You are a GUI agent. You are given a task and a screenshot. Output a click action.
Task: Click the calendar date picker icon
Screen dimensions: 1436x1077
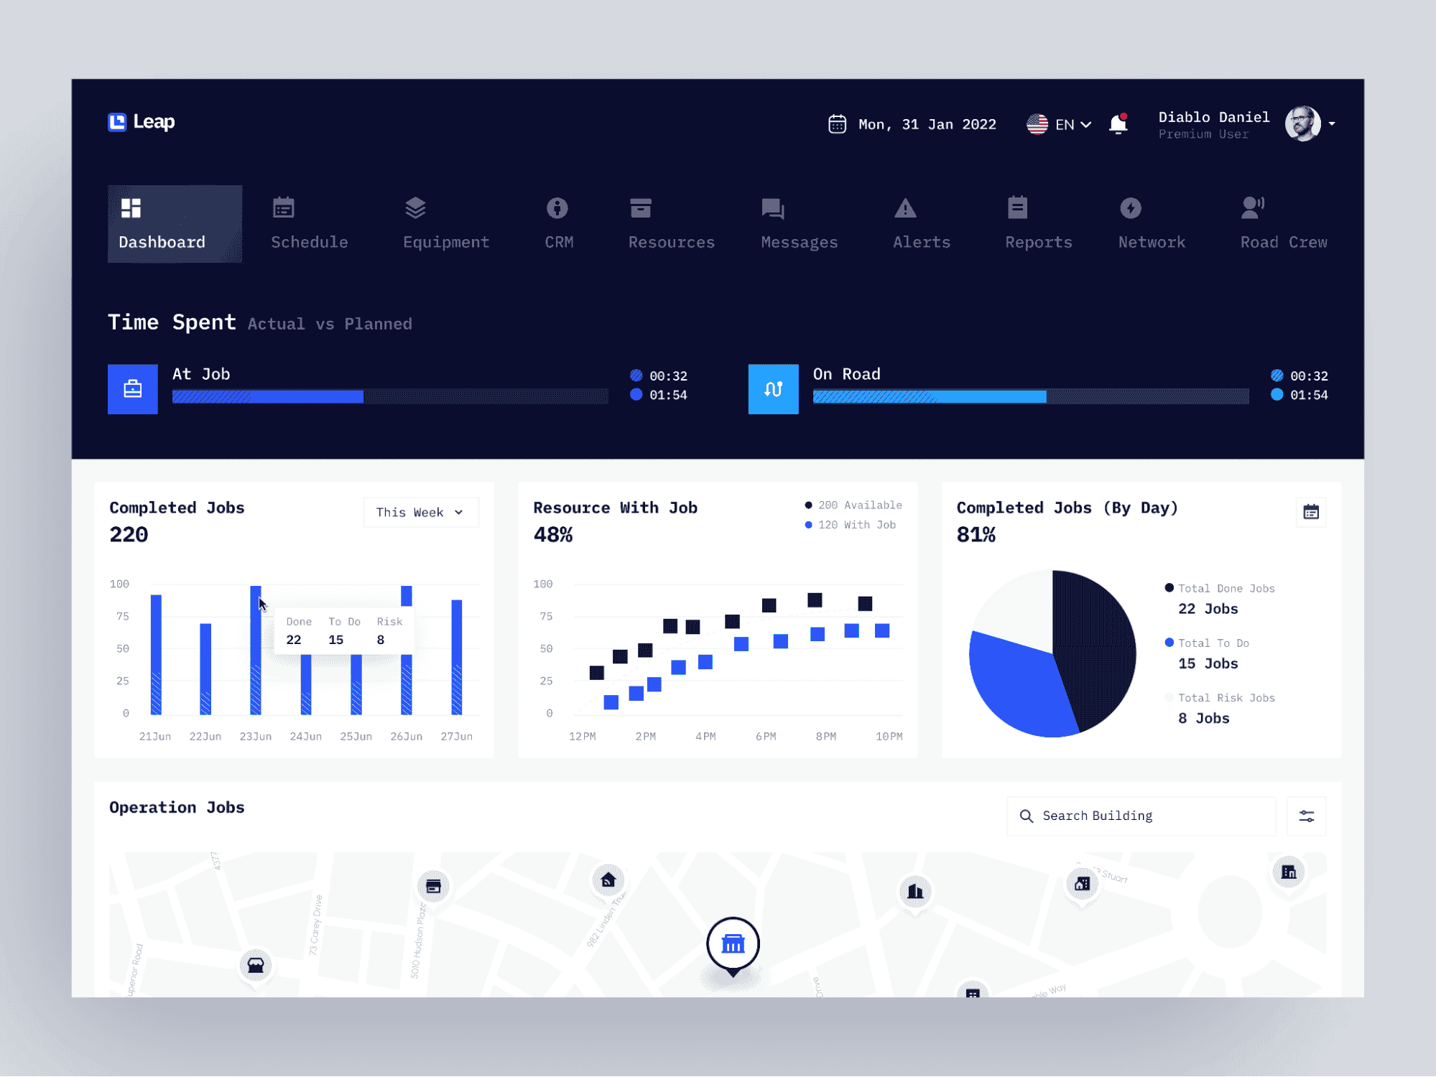[x=838, y=124]
